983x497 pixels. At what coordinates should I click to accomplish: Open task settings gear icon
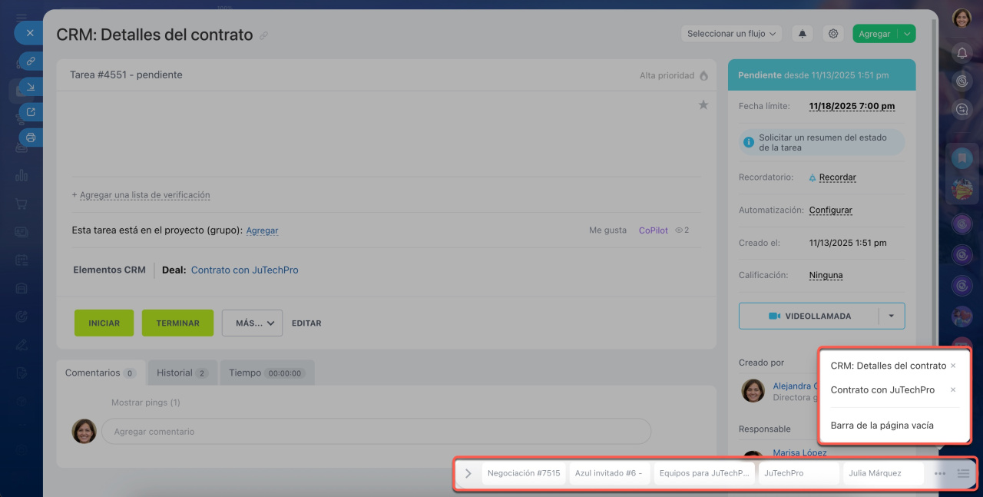[x=833, y=34]
